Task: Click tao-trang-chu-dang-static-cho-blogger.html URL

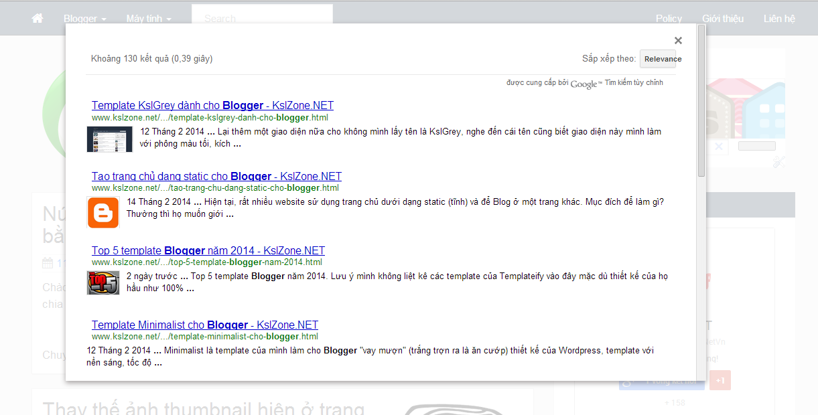Action: 215,188
